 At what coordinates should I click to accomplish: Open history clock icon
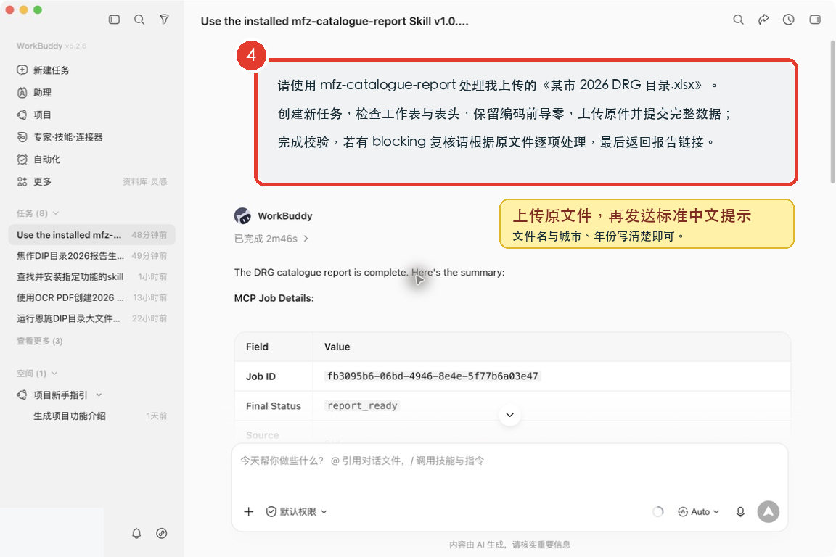pyautogui.click(x=789, y=20)
